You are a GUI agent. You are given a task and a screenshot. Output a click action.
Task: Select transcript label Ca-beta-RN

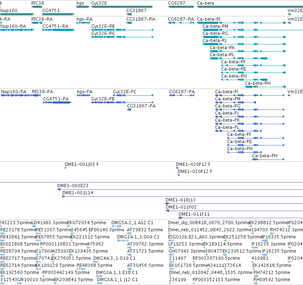pos(234,76)
